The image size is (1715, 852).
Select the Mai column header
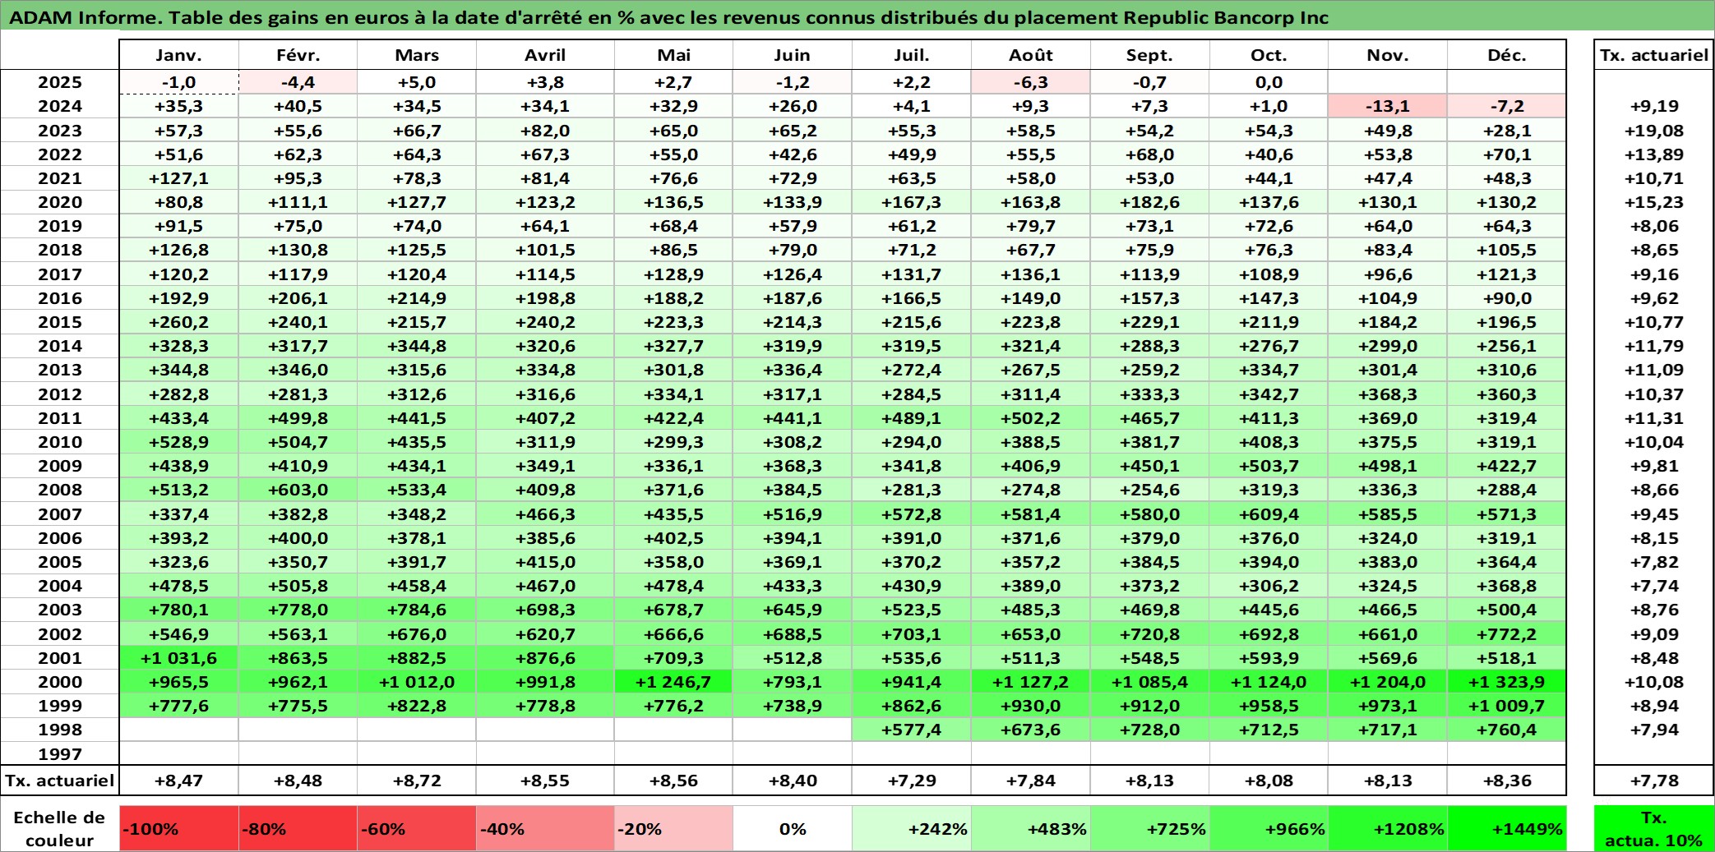(x=673, y=55)
